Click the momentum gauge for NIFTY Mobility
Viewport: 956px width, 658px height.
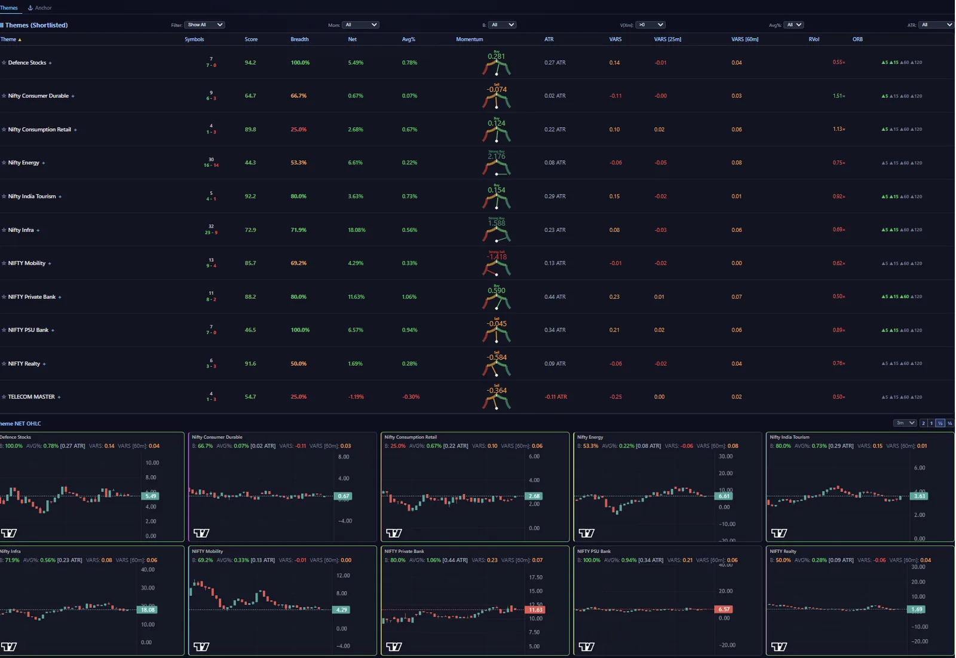pyautogui.click(x=497, y=264)
